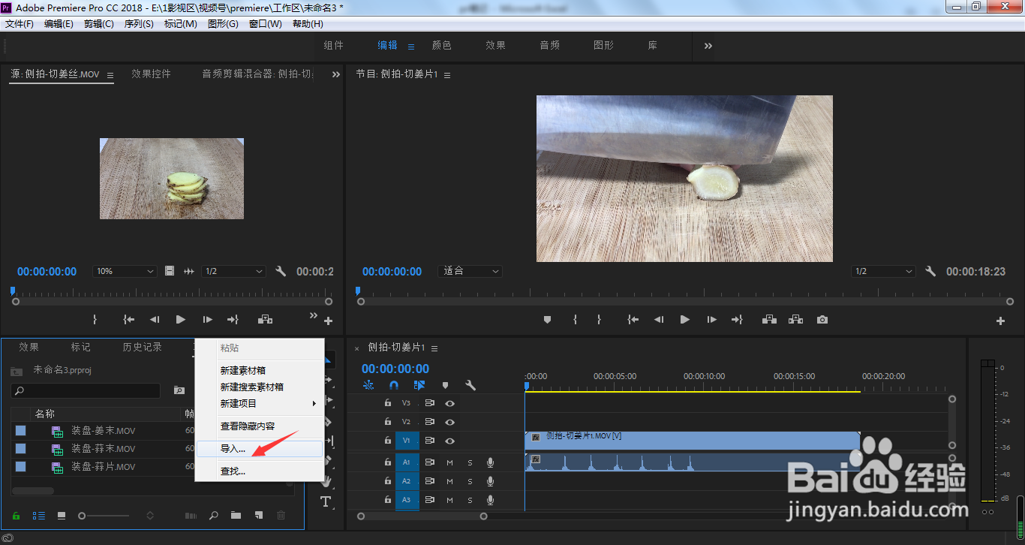The image size is (1025, 545).
Task: Mute track A1
Action: click(x=450, y=462)
